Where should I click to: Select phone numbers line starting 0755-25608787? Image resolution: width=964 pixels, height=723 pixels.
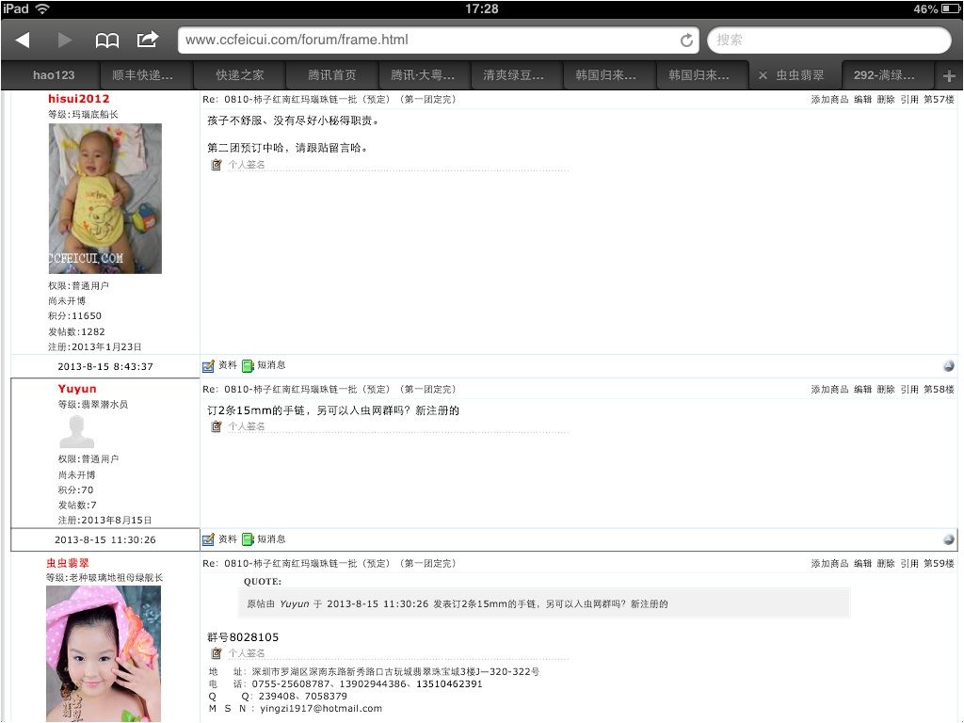pyautogui.click(x=367, y=684)
